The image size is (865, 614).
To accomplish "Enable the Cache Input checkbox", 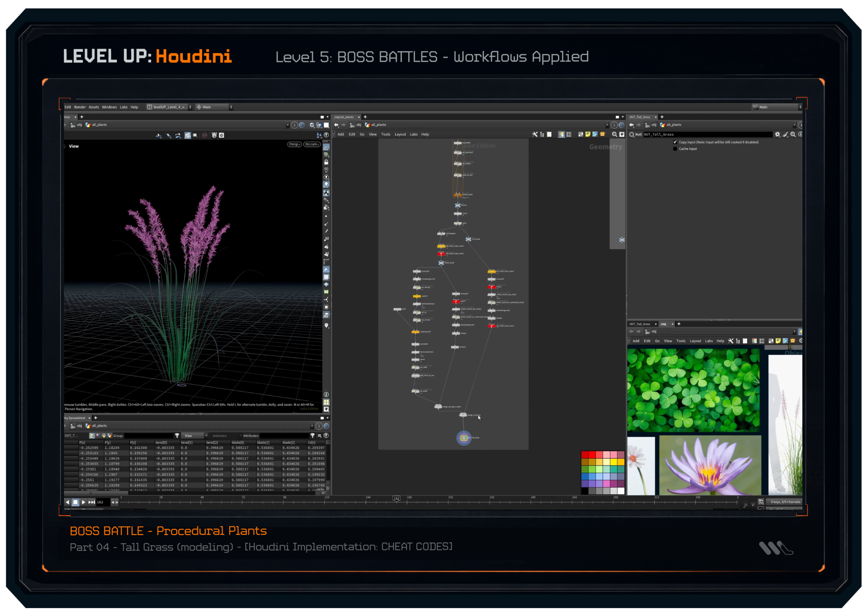I will [x=675, y=149].
